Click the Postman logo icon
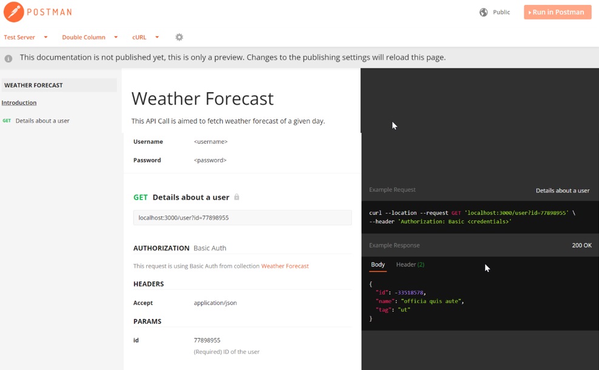 click(14, 12)
